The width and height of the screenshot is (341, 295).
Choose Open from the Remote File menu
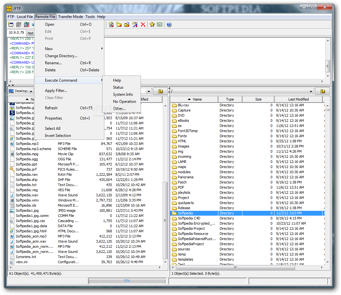point(69,24)
